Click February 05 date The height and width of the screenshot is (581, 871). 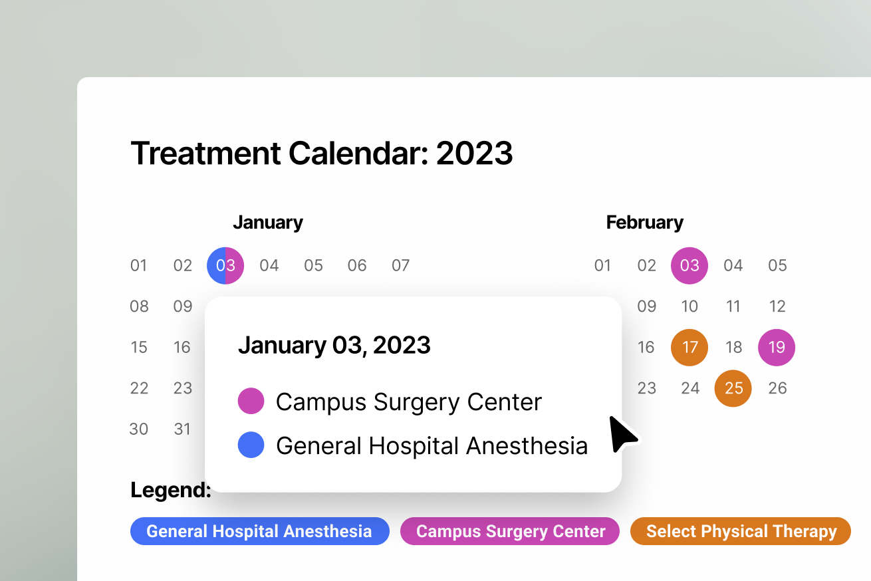pos(777,266)
